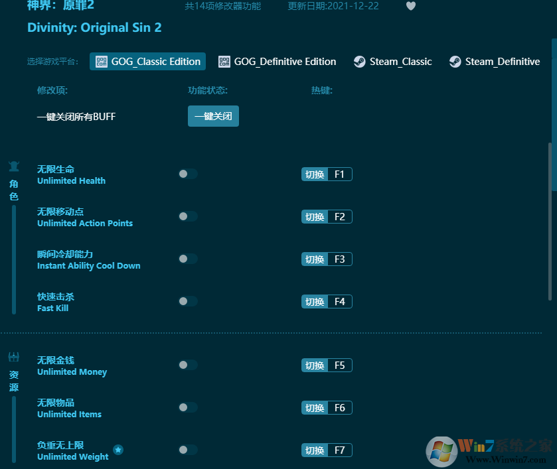
Task: Click the GOG logo on GOG_Classic Edition
Action: click(101, 62)
